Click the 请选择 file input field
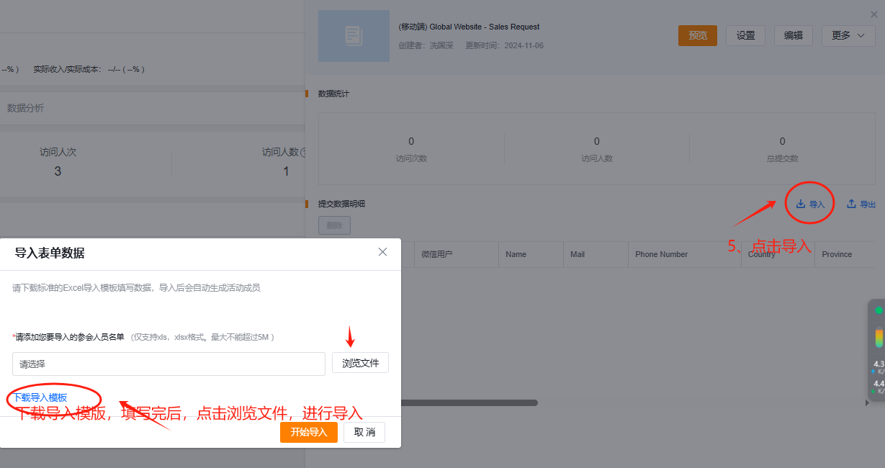 point(169,364)
